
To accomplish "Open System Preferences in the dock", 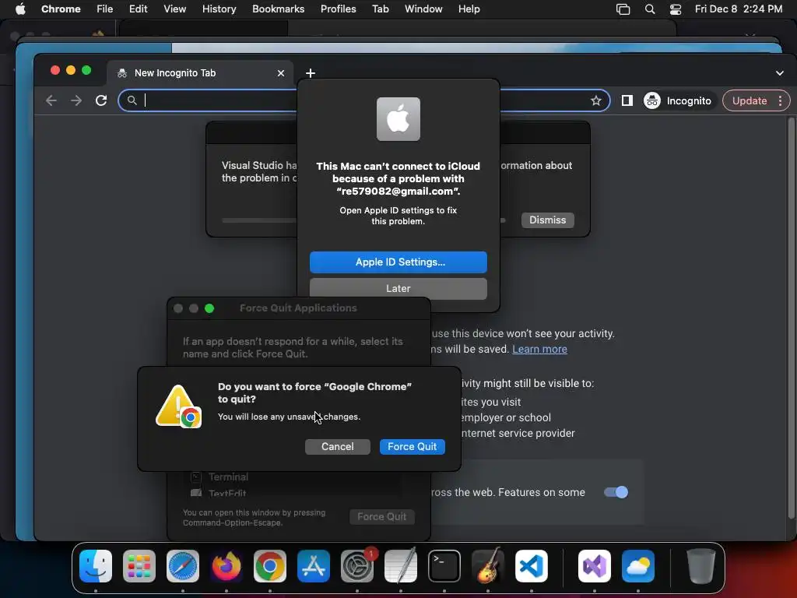I will 356,566.
